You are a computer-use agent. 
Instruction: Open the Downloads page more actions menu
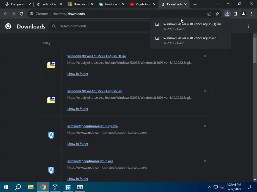click(x=248, y=26)
